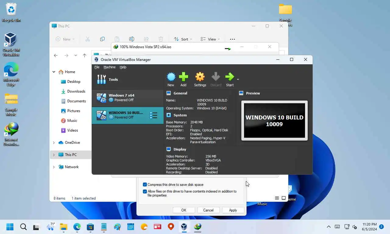Click the Delete trash icon in File Explorer
Screen dimensions: 390x234
click(x=161, y=39)
